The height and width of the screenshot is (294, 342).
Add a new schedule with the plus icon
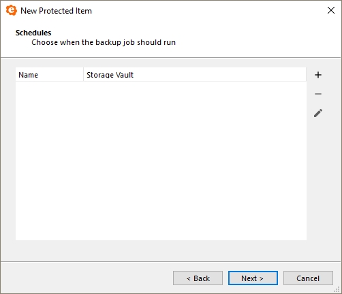pos(318,75)
